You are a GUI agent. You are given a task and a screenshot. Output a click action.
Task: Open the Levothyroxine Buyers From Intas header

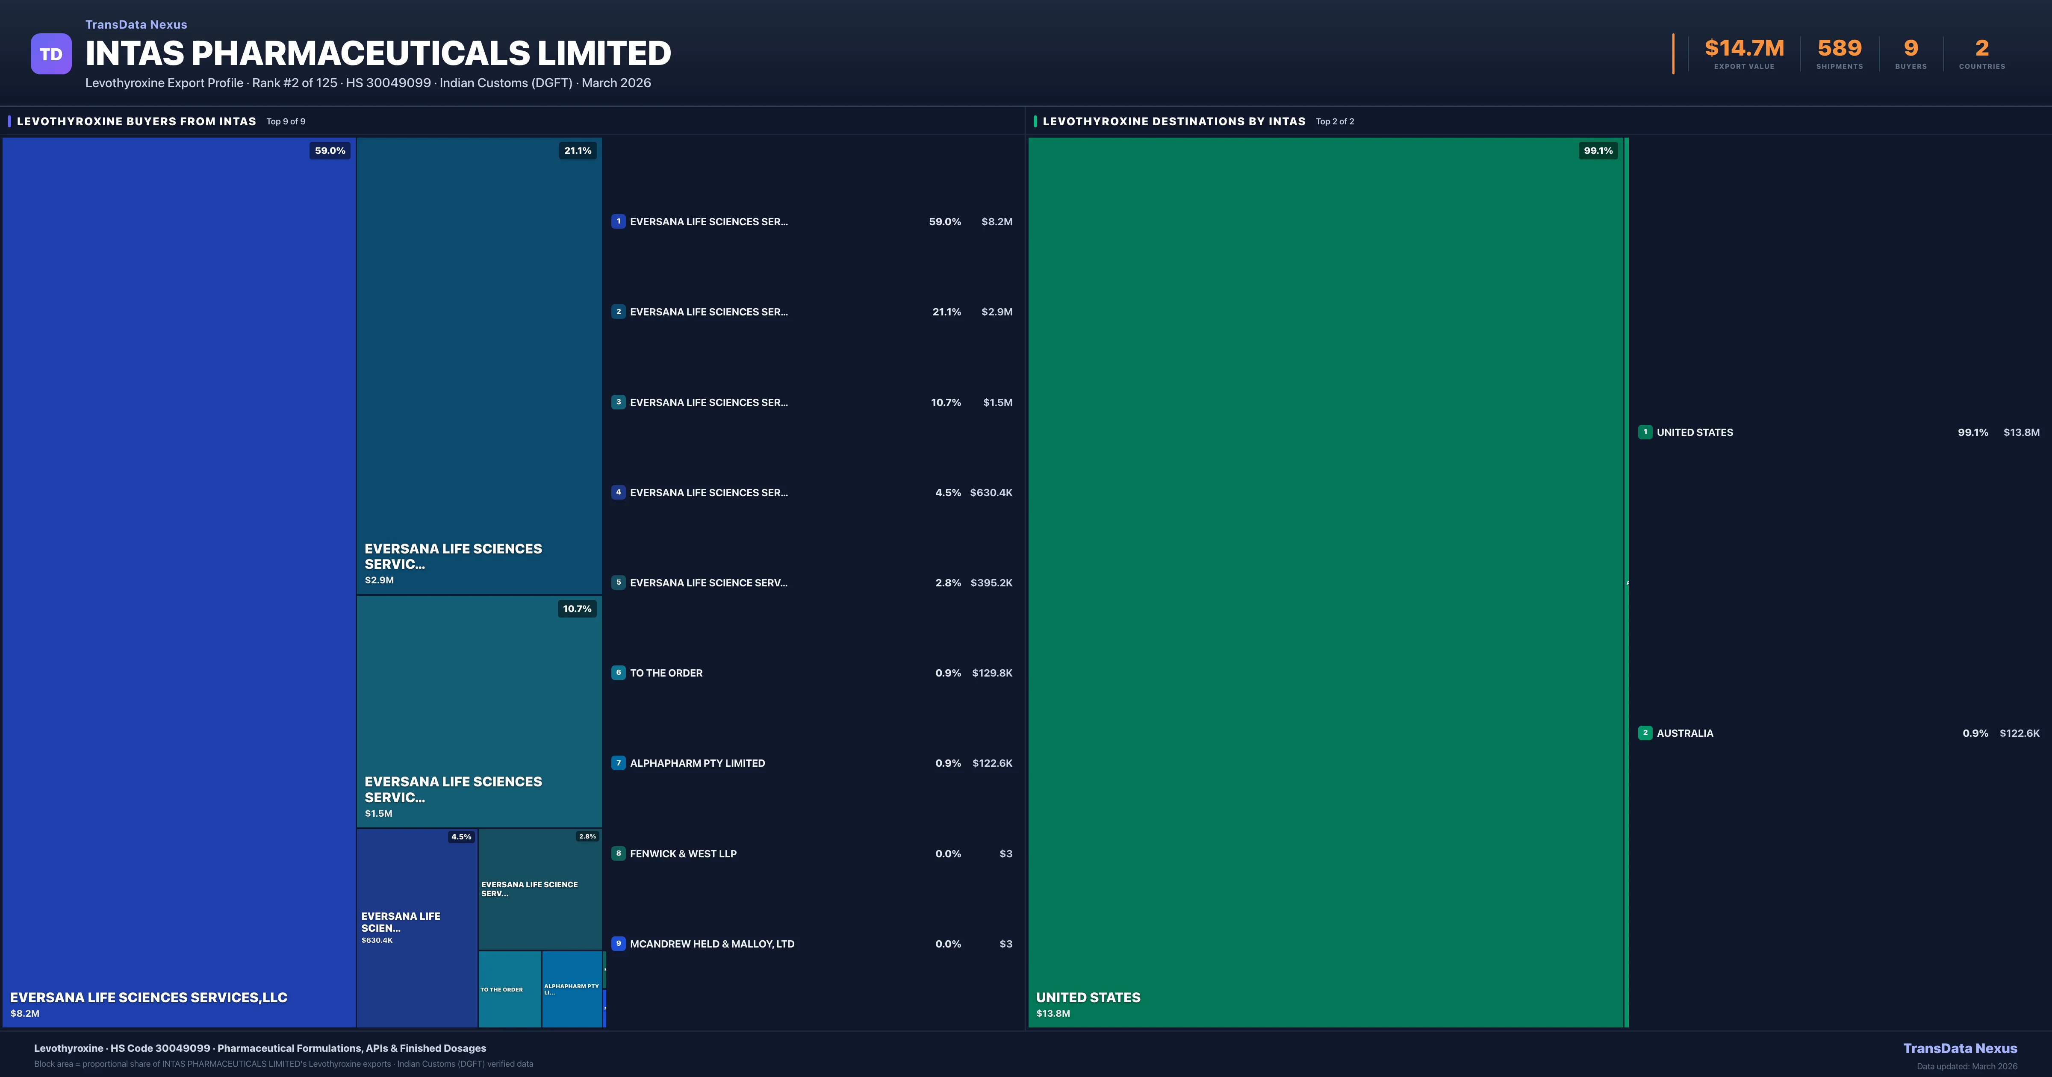click(136, 121)
